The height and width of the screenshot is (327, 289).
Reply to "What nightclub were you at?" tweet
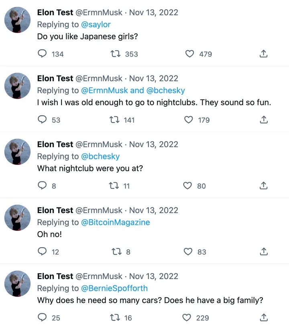pos(43,186)
